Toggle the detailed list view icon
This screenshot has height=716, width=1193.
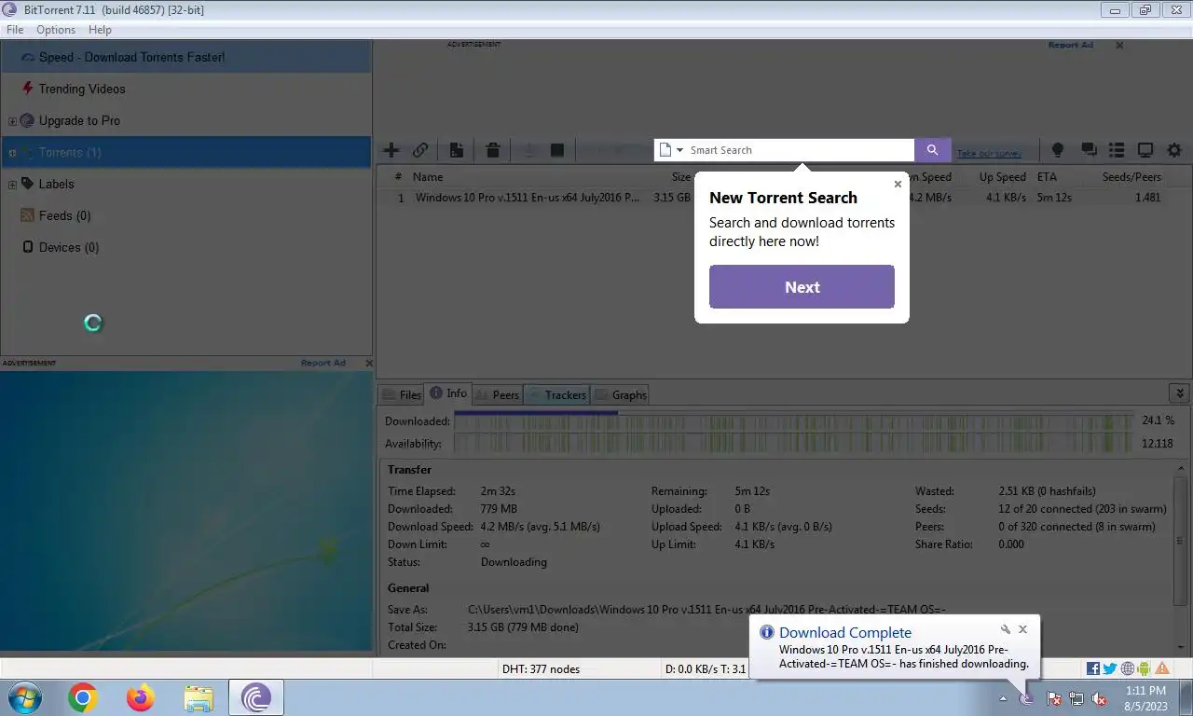pos(1117,150)
